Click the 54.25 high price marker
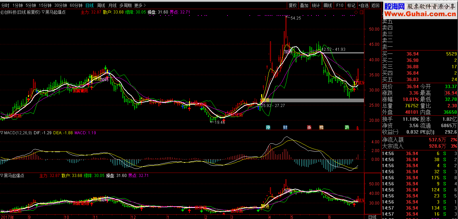Screen dimensions: 458x219 [295, 18]
